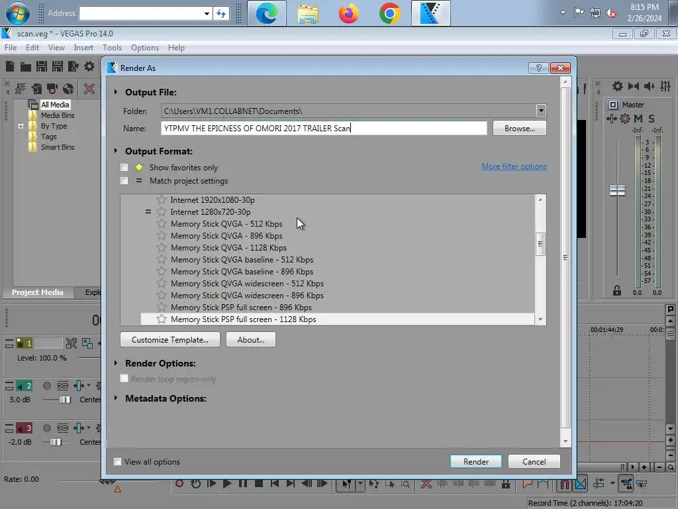Click the Render As toolbar icon
Screen dimensions: 678x509
click(73, 66)
